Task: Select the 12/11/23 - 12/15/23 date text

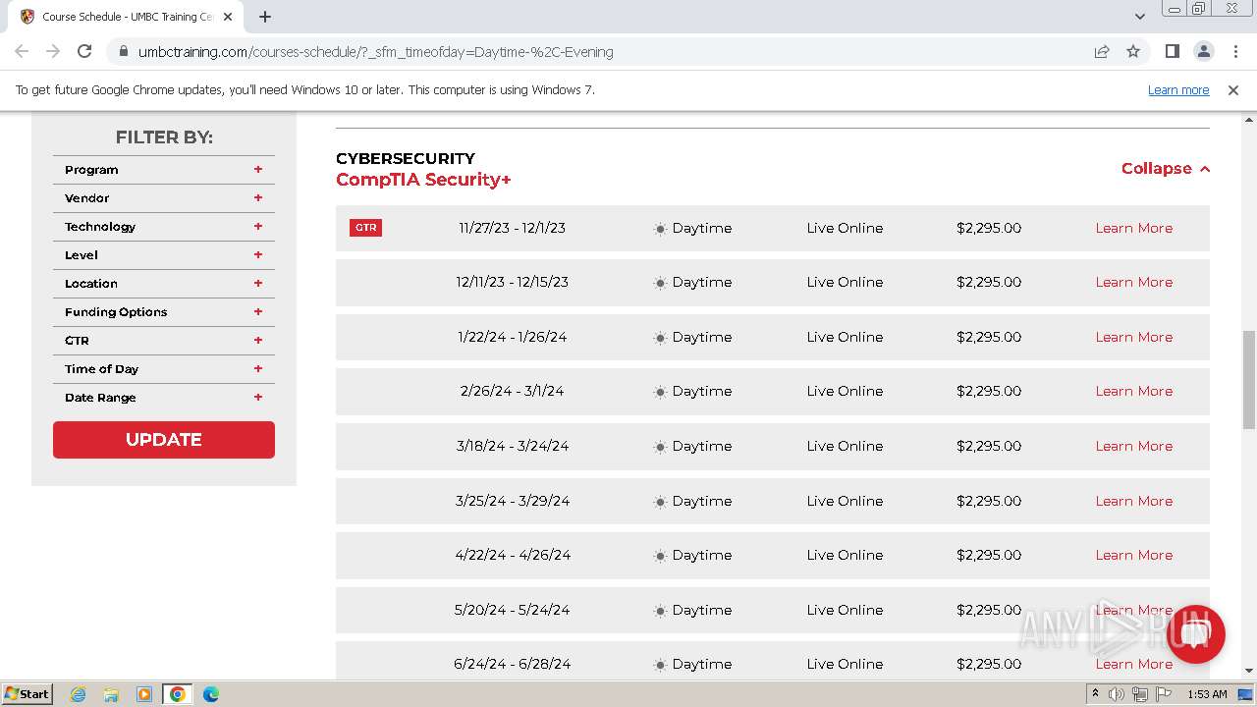Action: pyautogui.click(x=512, y=282)
